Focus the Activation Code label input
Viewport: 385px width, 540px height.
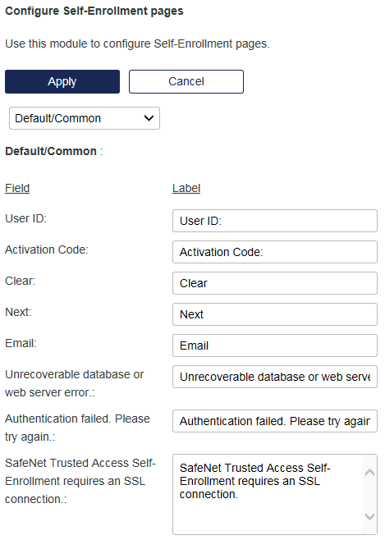(275, 252)
